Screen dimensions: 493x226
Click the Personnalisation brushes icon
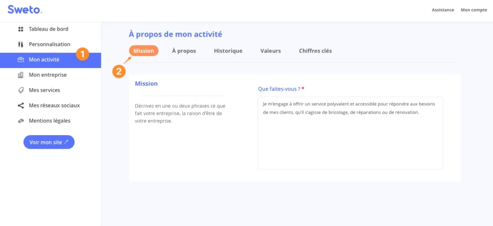pos(21,45)
